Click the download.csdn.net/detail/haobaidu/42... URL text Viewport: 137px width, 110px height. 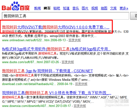(29, 84)
